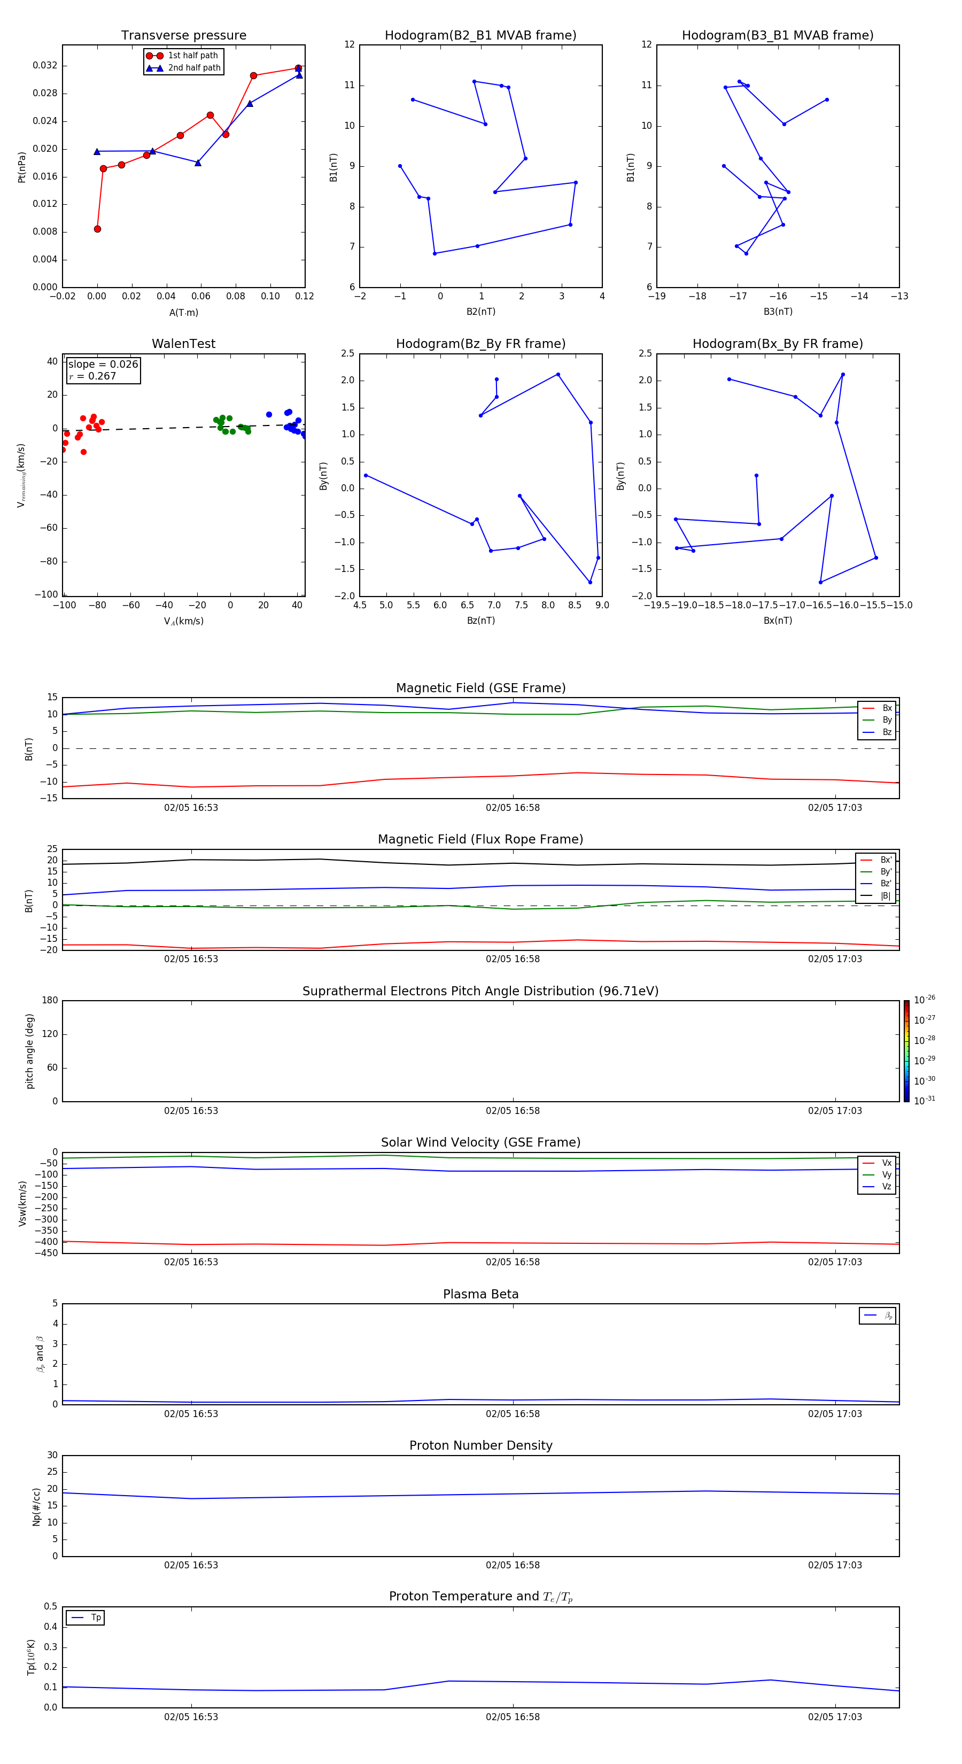
Task: Click the 'Hodogram(Bz_By FR frame)' title
Action: (480, 344)
